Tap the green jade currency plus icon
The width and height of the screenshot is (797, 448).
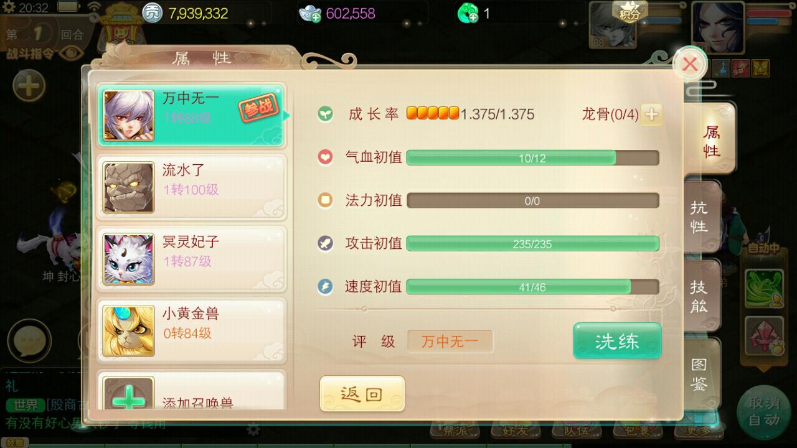[468, 13]
